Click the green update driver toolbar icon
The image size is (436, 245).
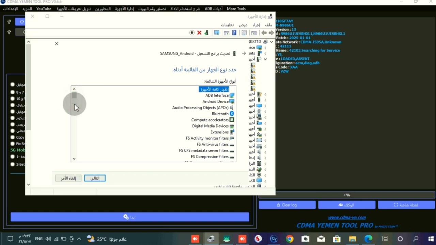[x=206, y=33]
